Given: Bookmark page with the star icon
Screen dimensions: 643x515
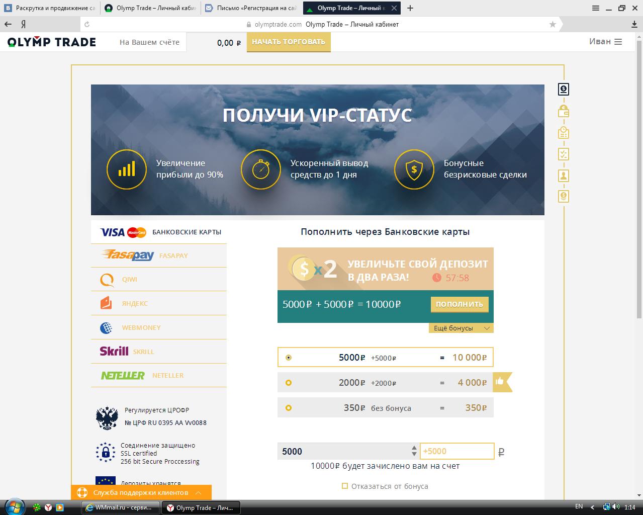Looking at the screenshot, I should 553,24.
